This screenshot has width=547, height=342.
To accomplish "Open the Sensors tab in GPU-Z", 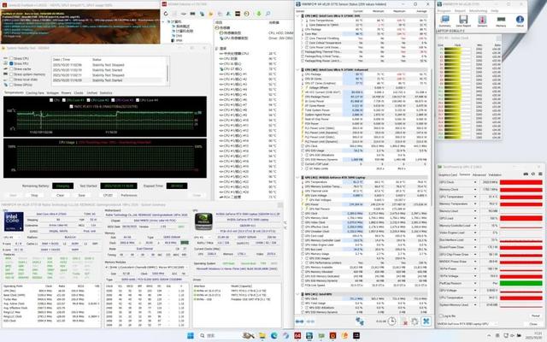I will click(465, 173).
